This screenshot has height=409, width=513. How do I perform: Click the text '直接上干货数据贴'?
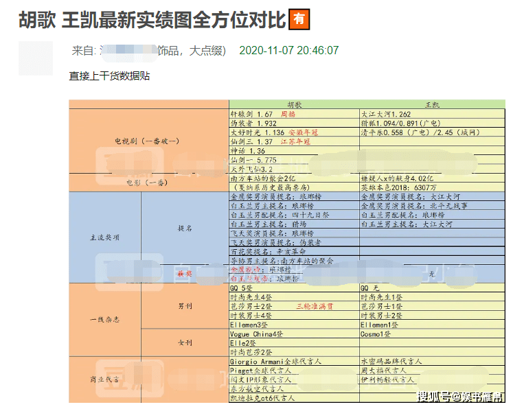[x=109, y=76]
